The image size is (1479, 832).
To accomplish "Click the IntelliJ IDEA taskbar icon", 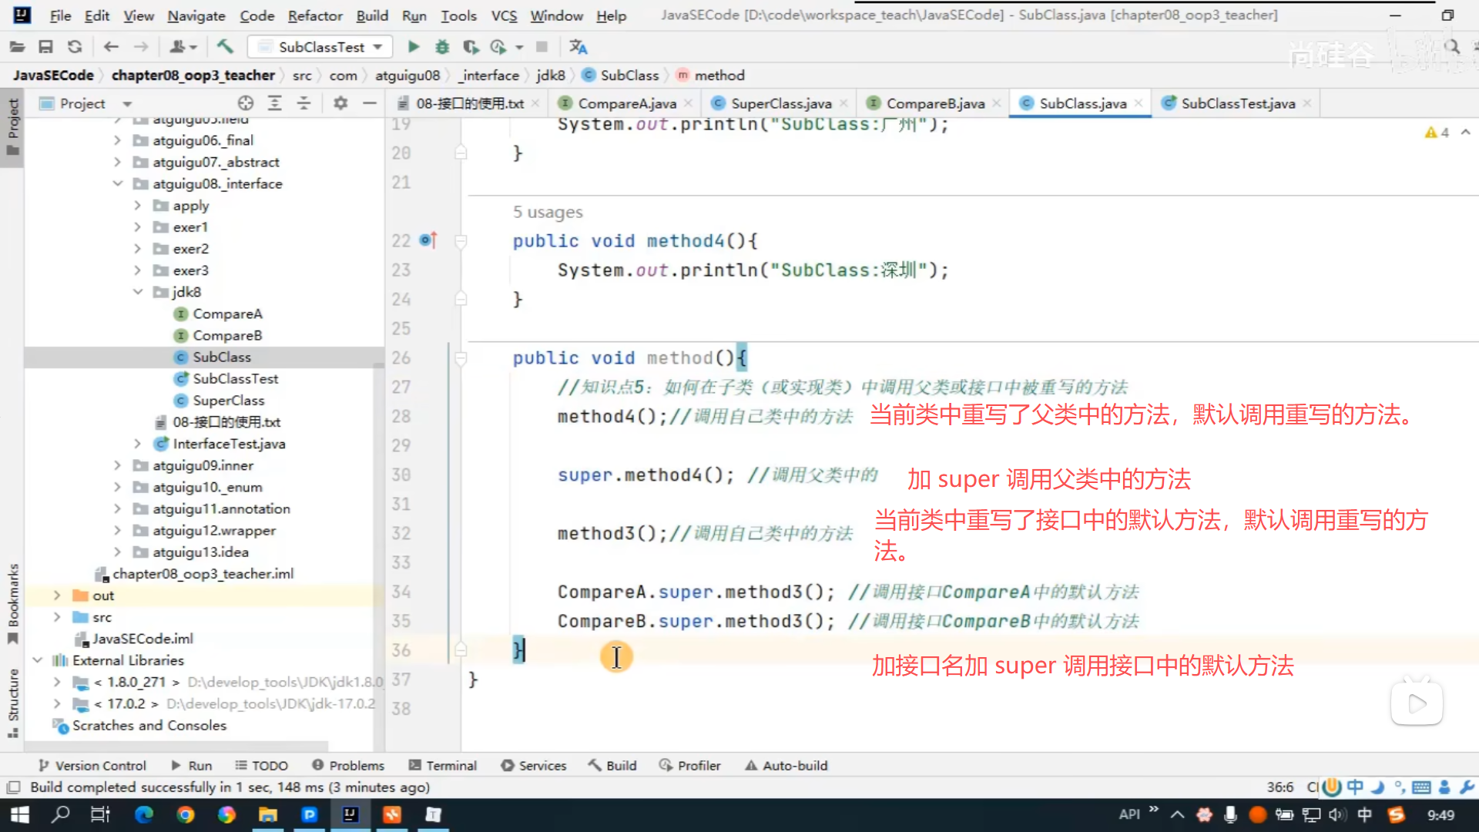I will tap(350, 814).
